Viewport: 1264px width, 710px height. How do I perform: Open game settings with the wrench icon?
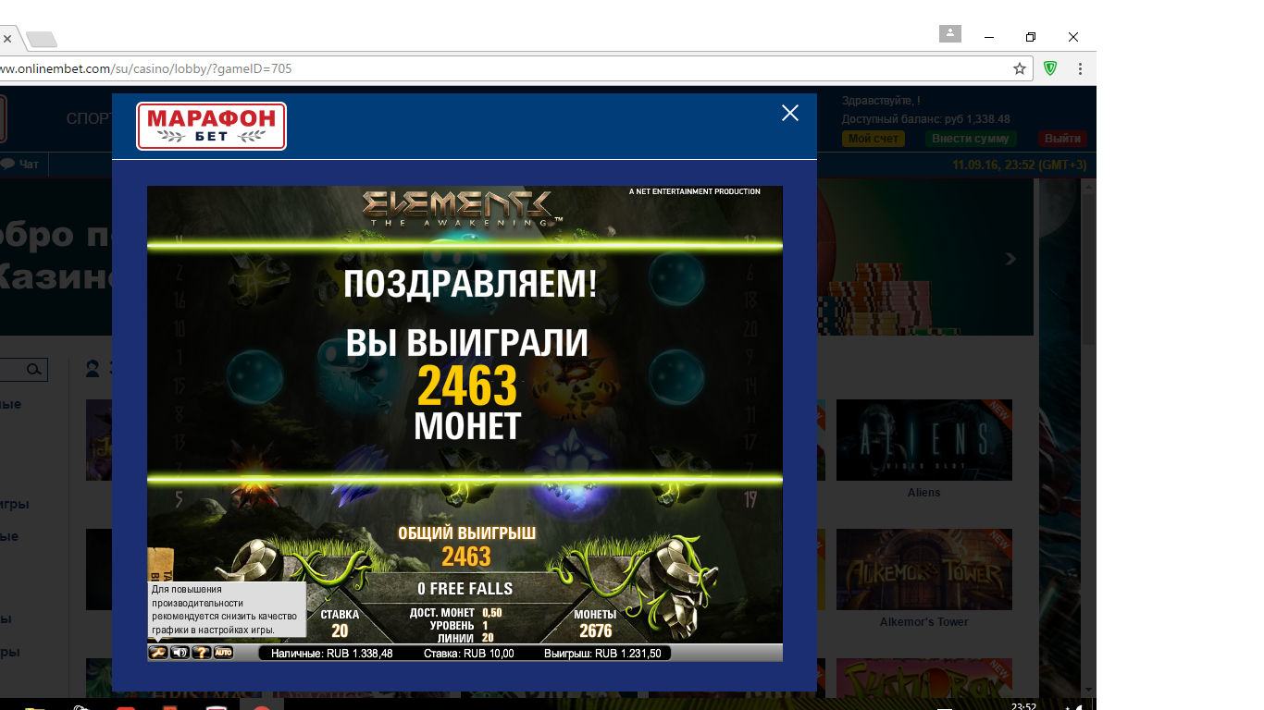coord(158,652)
